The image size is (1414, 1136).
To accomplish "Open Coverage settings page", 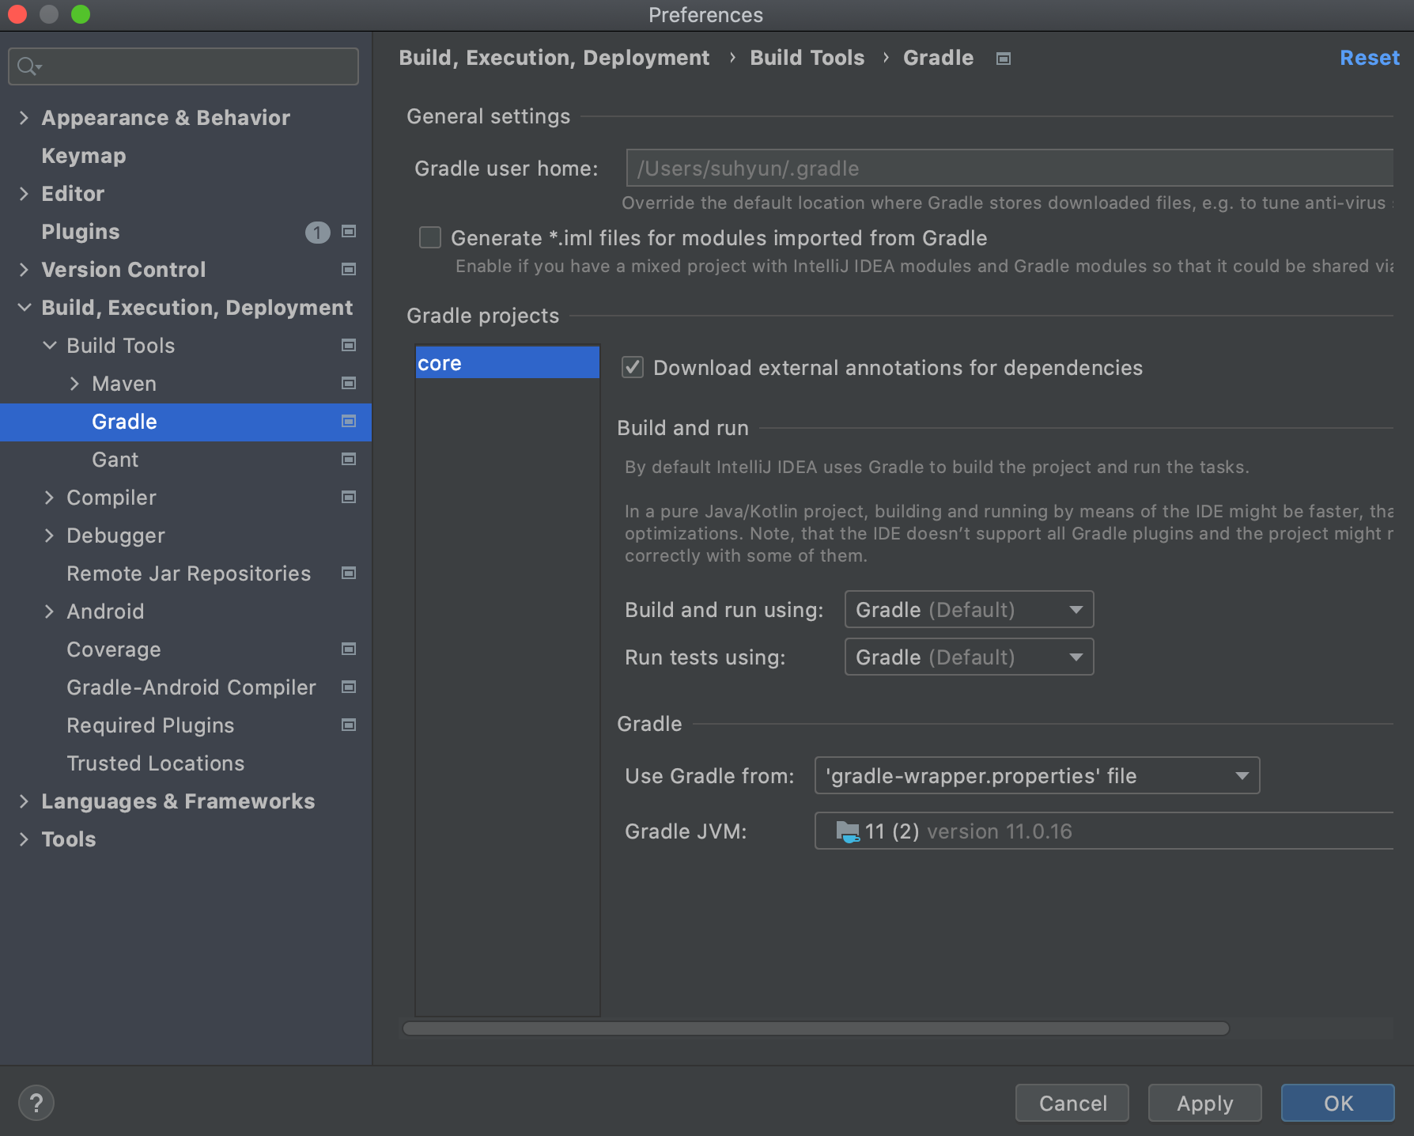I will point(114,649).
